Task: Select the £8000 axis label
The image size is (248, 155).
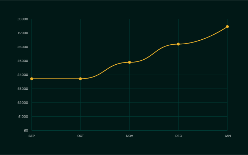Action: click(x=23, y=19)
